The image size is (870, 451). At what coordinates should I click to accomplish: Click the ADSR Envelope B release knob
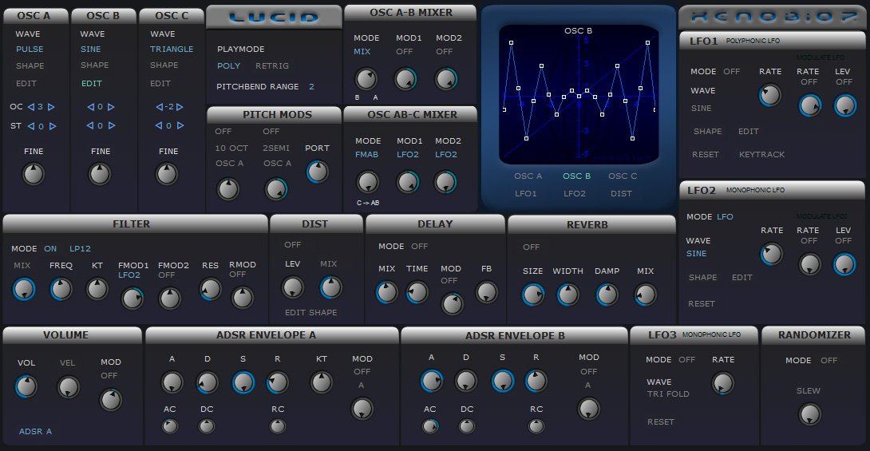click(x=536, y=381)
